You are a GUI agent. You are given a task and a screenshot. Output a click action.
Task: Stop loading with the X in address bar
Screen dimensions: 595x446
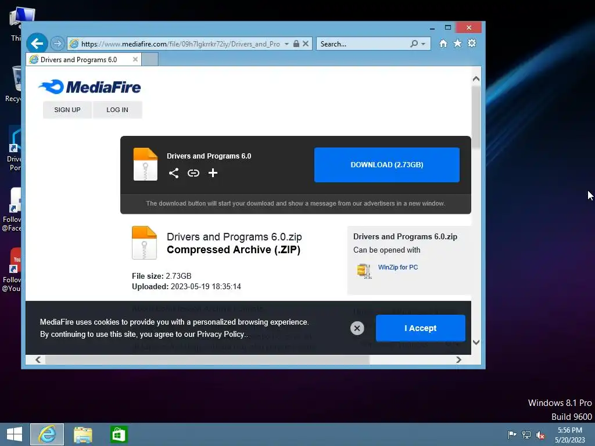(306, 44)
